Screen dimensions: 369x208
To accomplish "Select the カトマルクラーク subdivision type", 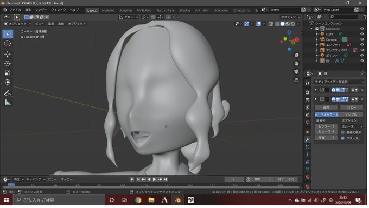I will click(x=327, y=115).
